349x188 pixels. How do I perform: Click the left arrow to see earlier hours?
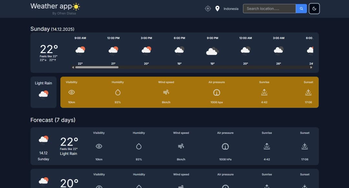(73, 68)
